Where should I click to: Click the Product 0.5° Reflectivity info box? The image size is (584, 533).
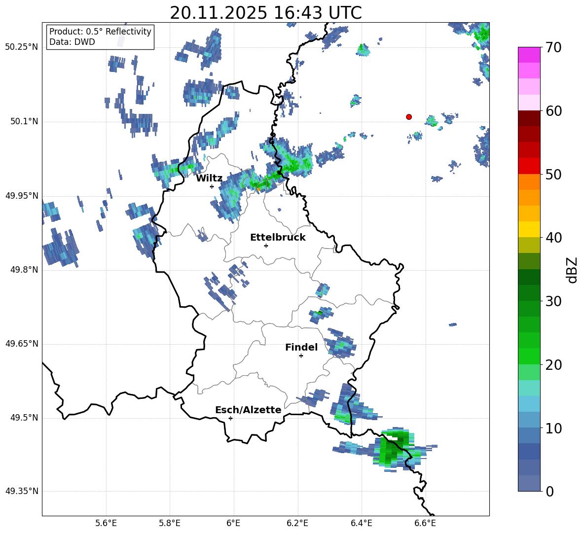[100, 37]
